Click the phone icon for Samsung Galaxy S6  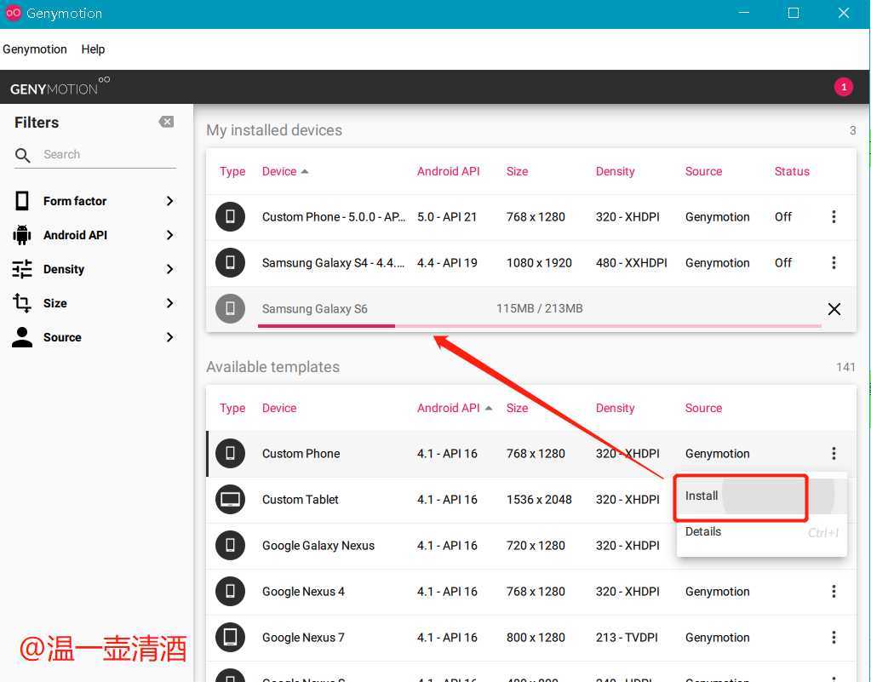[230, 309]
